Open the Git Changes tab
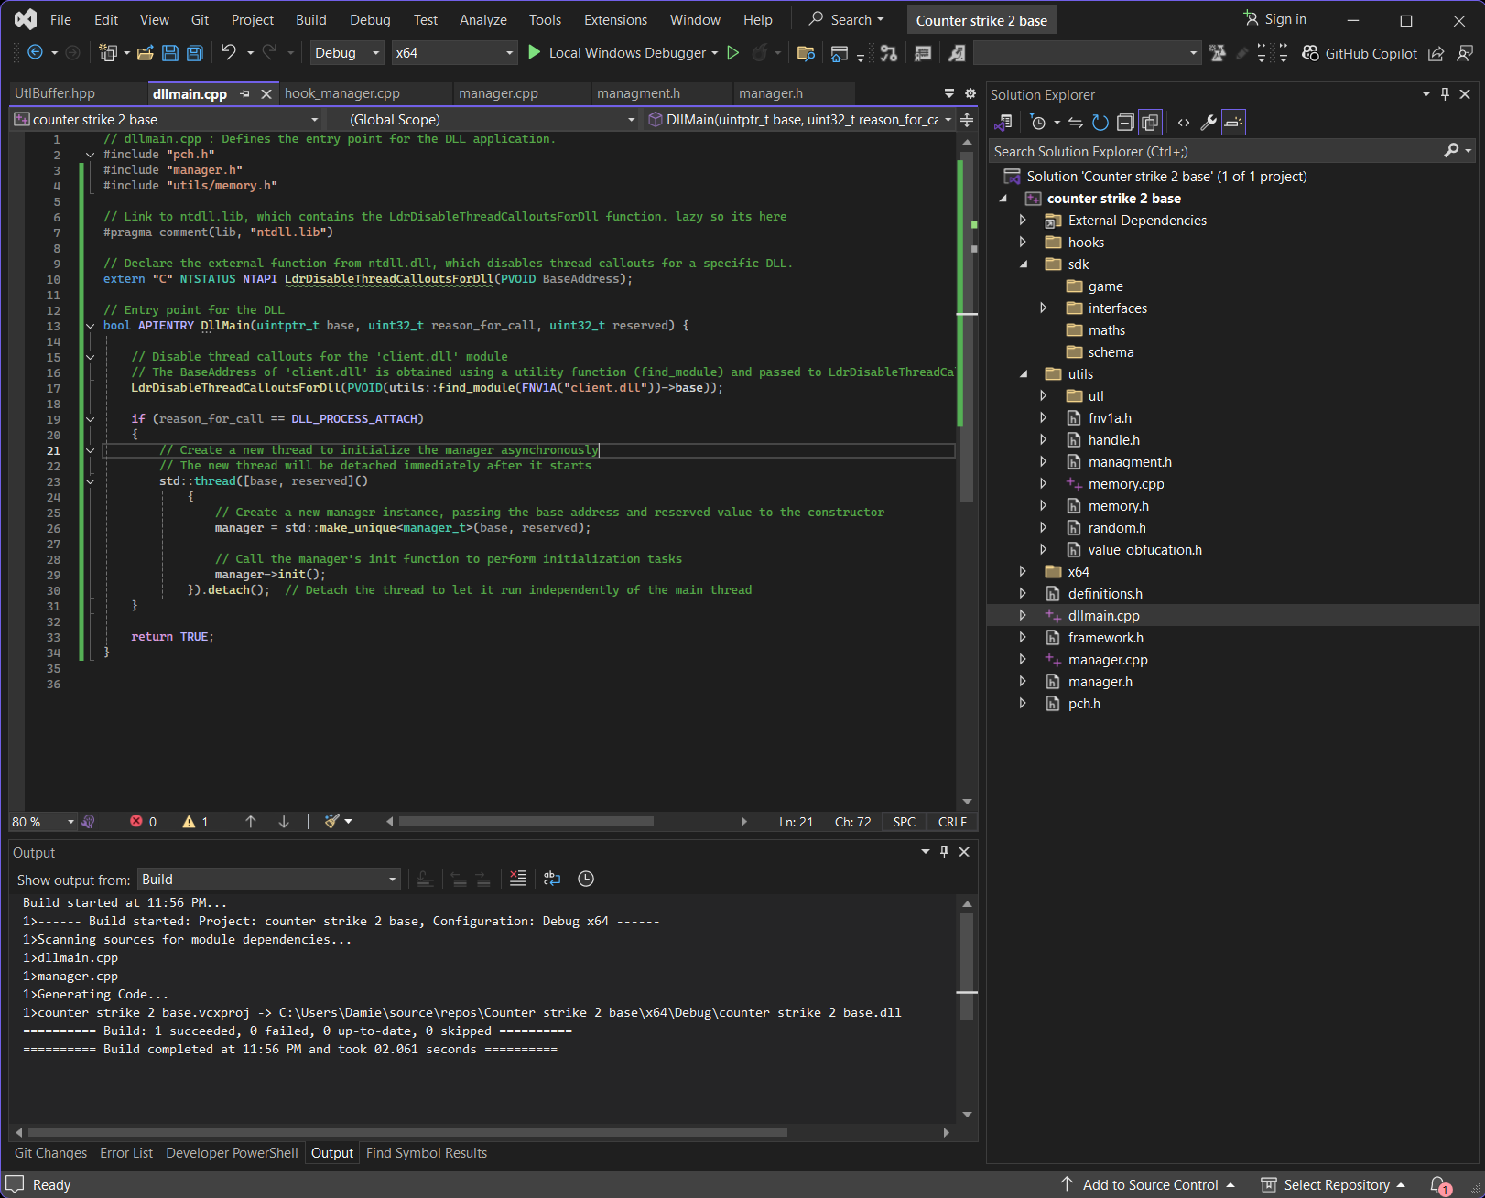1485x1198 pixels. tap(50, 1153)
